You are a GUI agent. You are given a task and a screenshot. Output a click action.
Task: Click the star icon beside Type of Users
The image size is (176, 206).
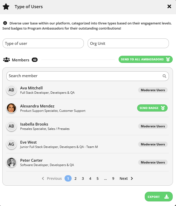pyautogui.click(x=6, y=7)
